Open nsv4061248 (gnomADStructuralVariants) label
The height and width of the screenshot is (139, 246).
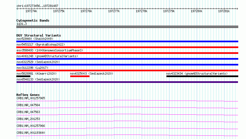tap(47, 56)
